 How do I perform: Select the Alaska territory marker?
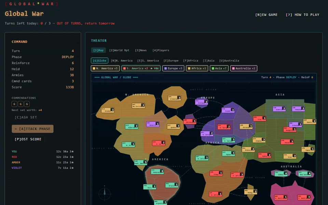tap(108, 110)
